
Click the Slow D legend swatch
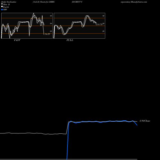click(2, 4)
